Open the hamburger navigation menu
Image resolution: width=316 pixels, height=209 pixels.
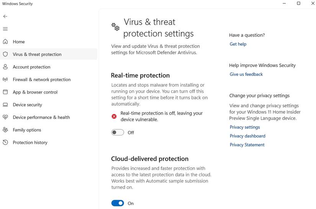5,29
